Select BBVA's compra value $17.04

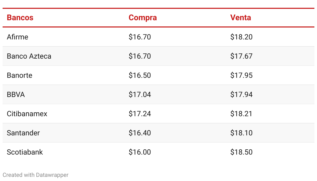140,94
